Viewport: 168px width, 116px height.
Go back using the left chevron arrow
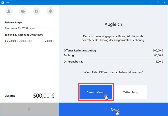click(x=29, y=109)
